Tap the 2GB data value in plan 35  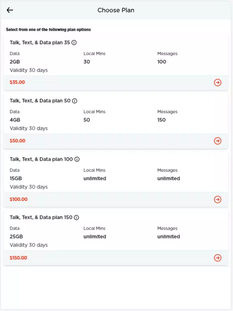click(15, 62)
